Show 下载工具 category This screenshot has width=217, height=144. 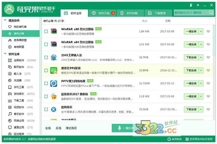(21, 100)
